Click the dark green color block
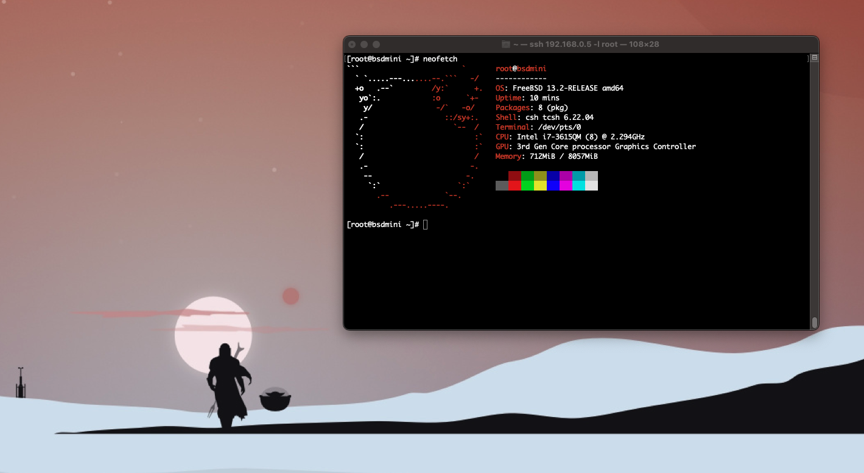Image resolution: width=864 pixels, height=473 pixels. click(x=527, y=176)
